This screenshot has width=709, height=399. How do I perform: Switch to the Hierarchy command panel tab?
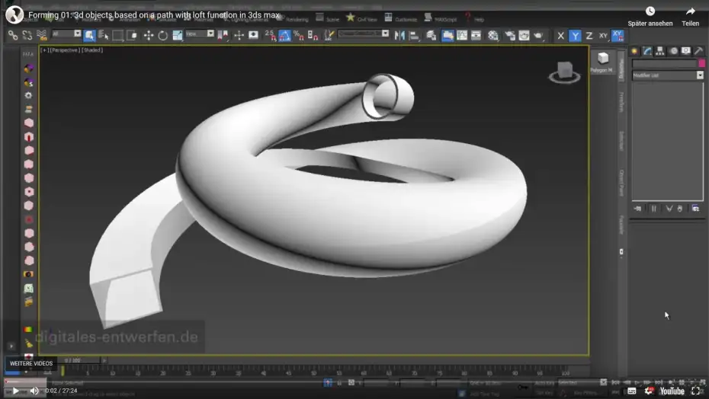(x=660, y=51)
